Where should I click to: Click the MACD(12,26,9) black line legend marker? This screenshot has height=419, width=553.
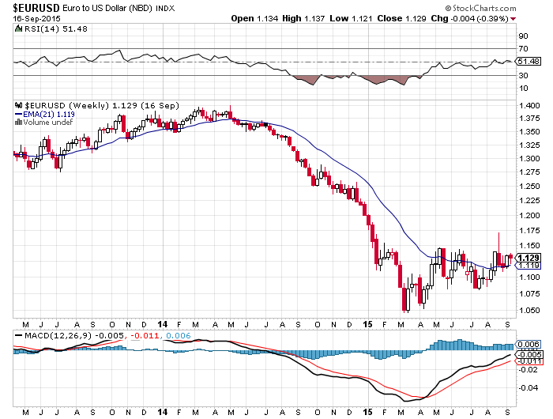(x=20, y=335)
